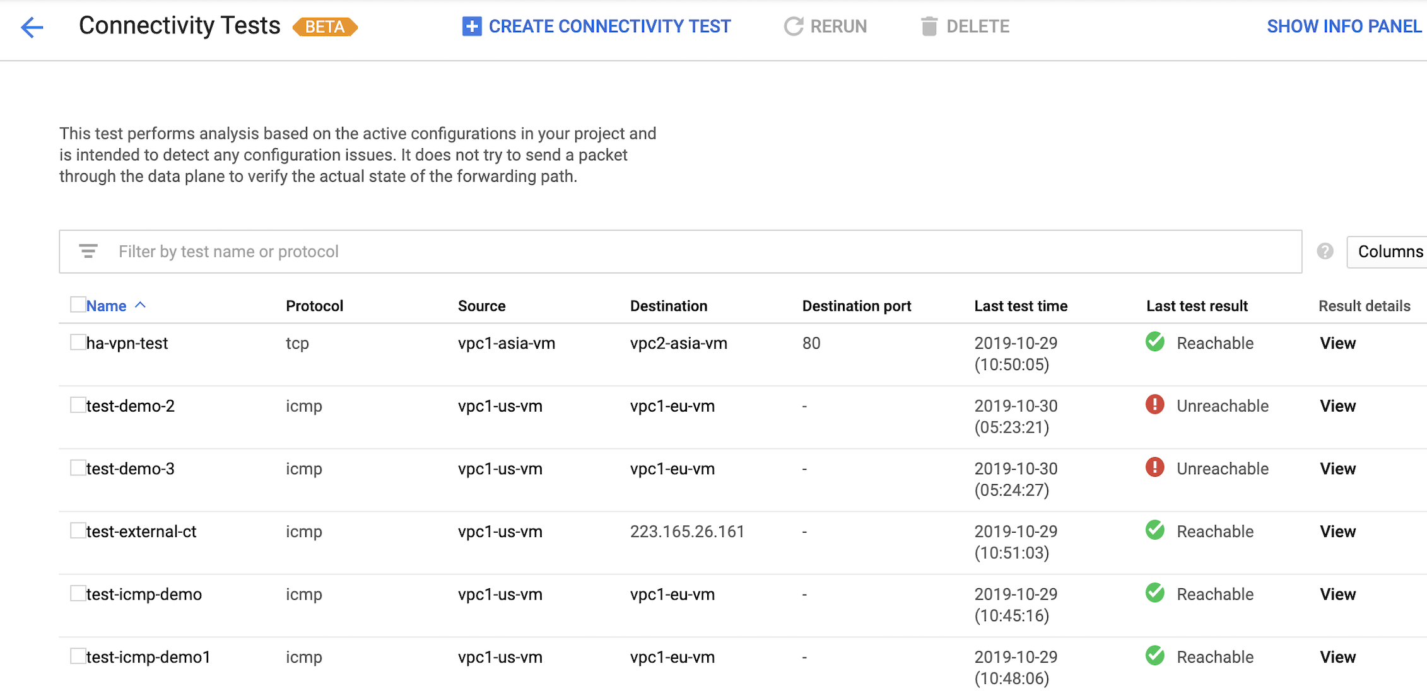Select the test-external-ct row checkbox

78,530
